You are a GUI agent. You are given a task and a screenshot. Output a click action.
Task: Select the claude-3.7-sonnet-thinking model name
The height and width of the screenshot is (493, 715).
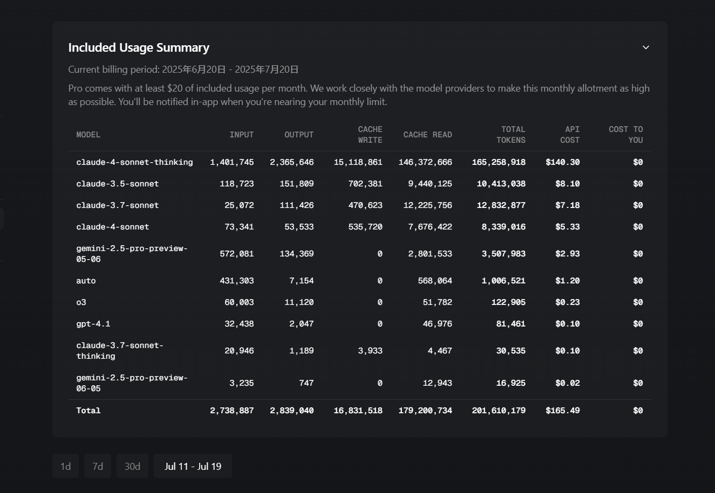pyautogui.click(x=120, y=351)
